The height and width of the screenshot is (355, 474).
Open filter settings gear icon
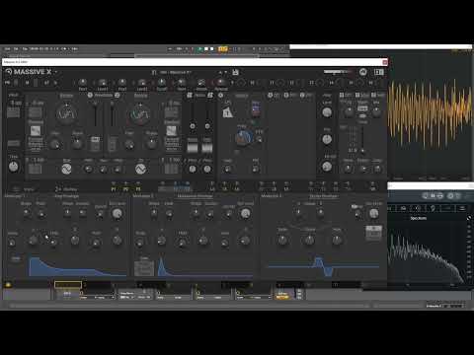point(221,96)
